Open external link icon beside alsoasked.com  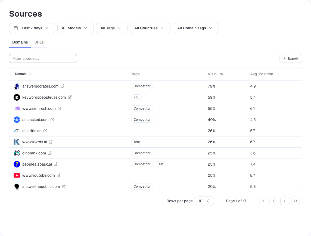coord(52,120)
